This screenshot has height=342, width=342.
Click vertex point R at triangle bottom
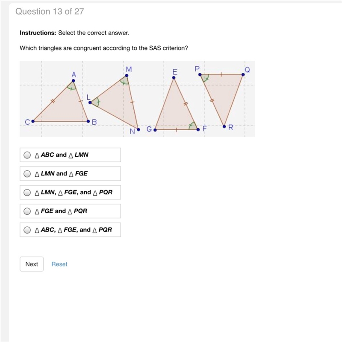click(224, 126)
